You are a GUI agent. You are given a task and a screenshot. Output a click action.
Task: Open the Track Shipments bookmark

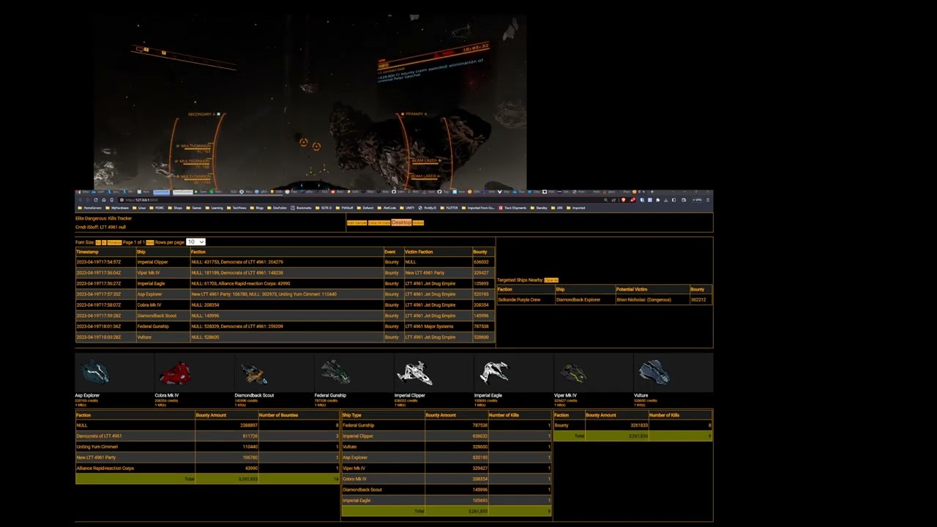click(x=514, y=208)
